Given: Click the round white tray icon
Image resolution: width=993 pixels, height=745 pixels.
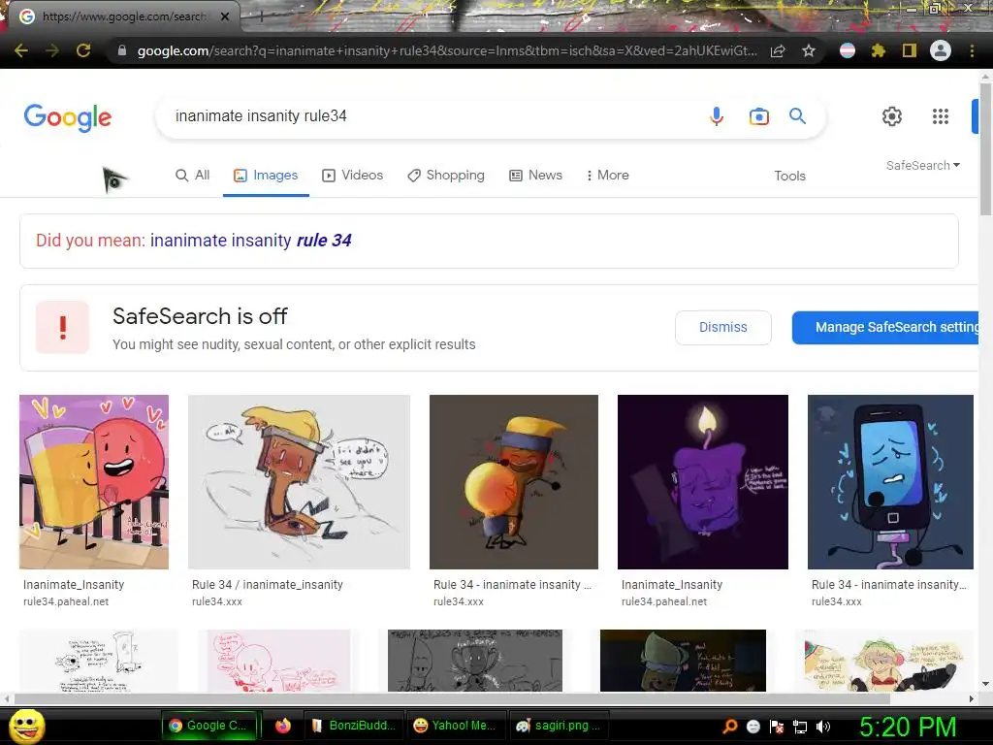Looking at the screenshot, I should pyautogui.click(x=753, y=727).
